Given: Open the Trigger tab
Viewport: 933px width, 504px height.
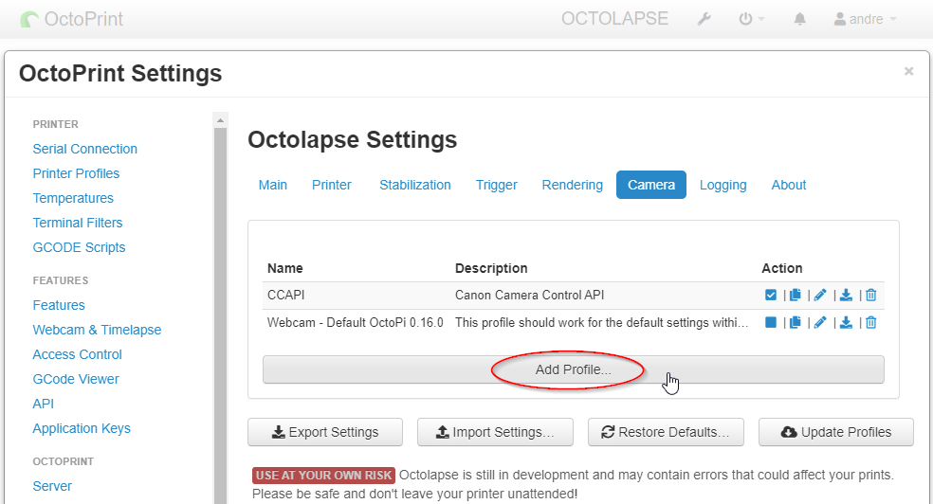Looking at the screenshot, I should click(x=496, y=185).
